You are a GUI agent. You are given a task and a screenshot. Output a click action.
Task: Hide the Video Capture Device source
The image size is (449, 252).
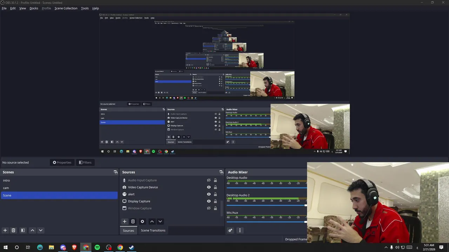[209, 187]
